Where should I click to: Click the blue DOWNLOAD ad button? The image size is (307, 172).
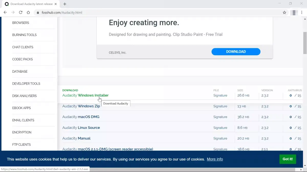click(236, 51)
